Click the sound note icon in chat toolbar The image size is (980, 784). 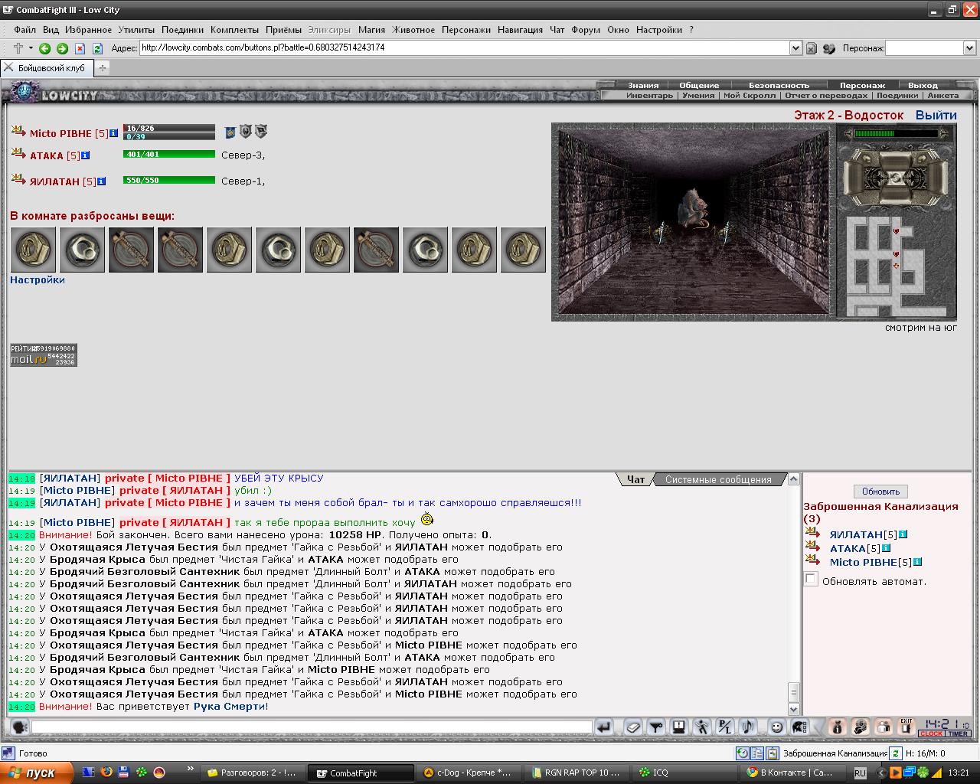[x=747, y=727]
